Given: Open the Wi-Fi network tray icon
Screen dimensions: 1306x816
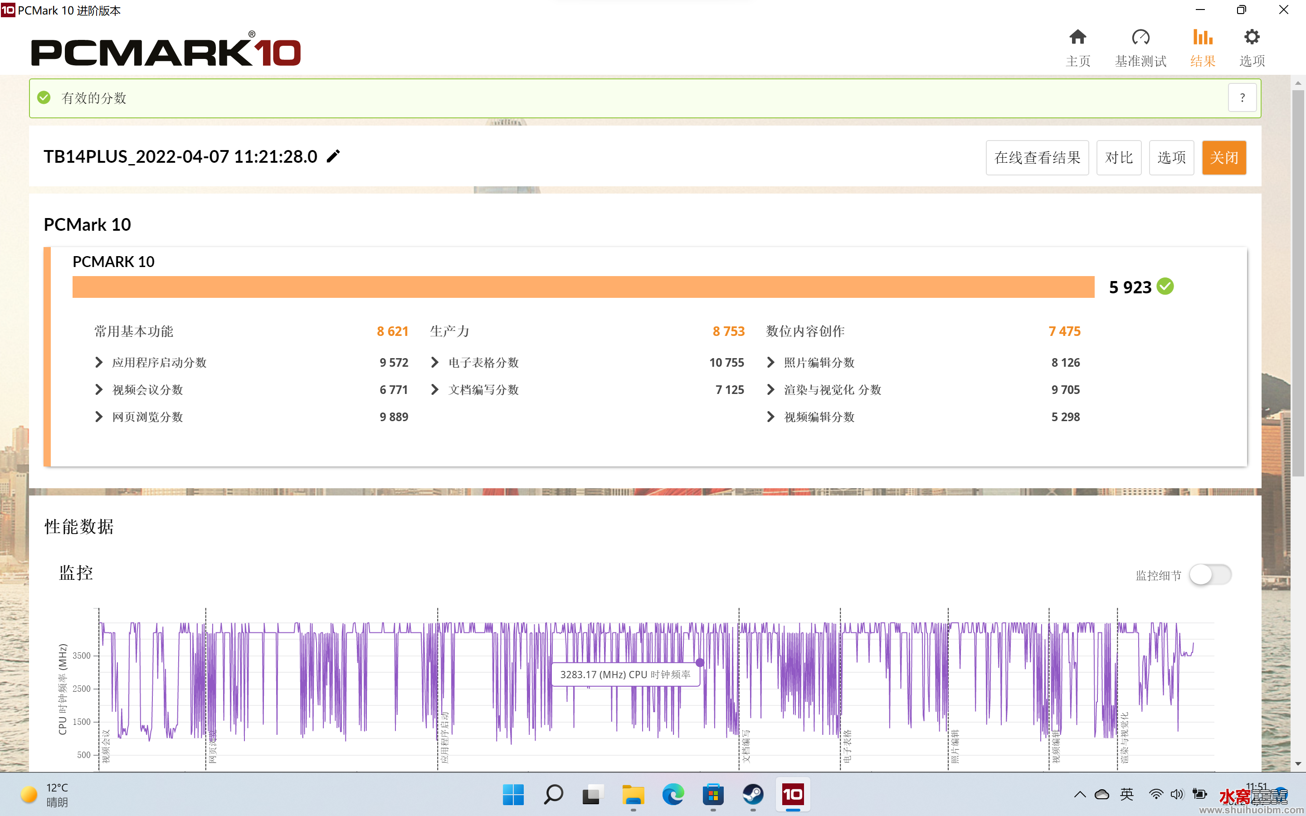Looking at the screenshot, I should (1155, 794).
